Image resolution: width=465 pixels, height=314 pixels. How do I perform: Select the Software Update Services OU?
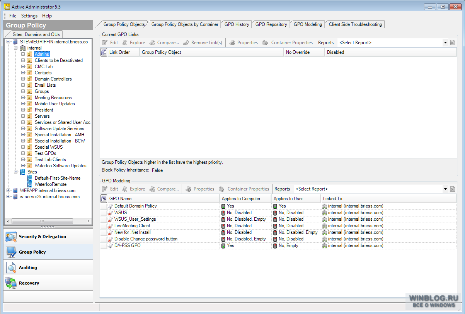click(x=60, y=129)
